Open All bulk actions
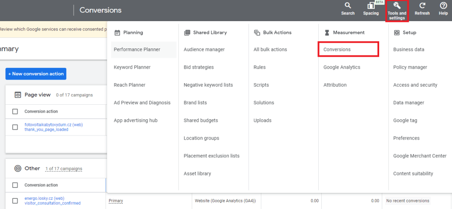The height and width of the screenshot is (209, 452). pos(270,49)
